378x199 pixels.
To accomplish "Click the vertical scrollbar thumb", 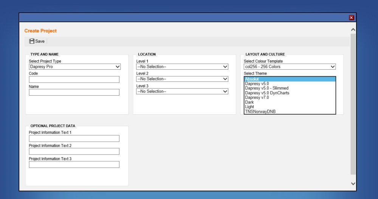I will pyautogui.click(x=353, y=104).
